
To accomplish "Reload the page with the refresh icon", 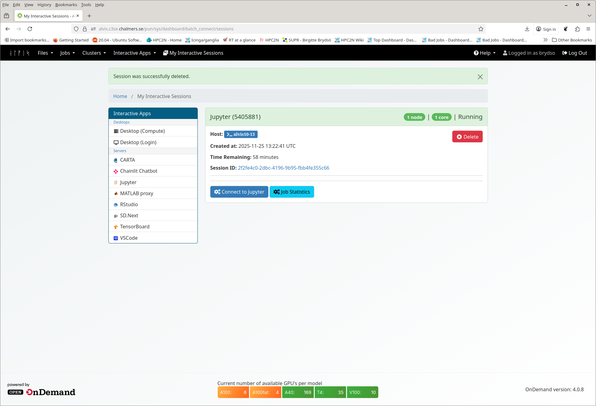I will [30, 29].
